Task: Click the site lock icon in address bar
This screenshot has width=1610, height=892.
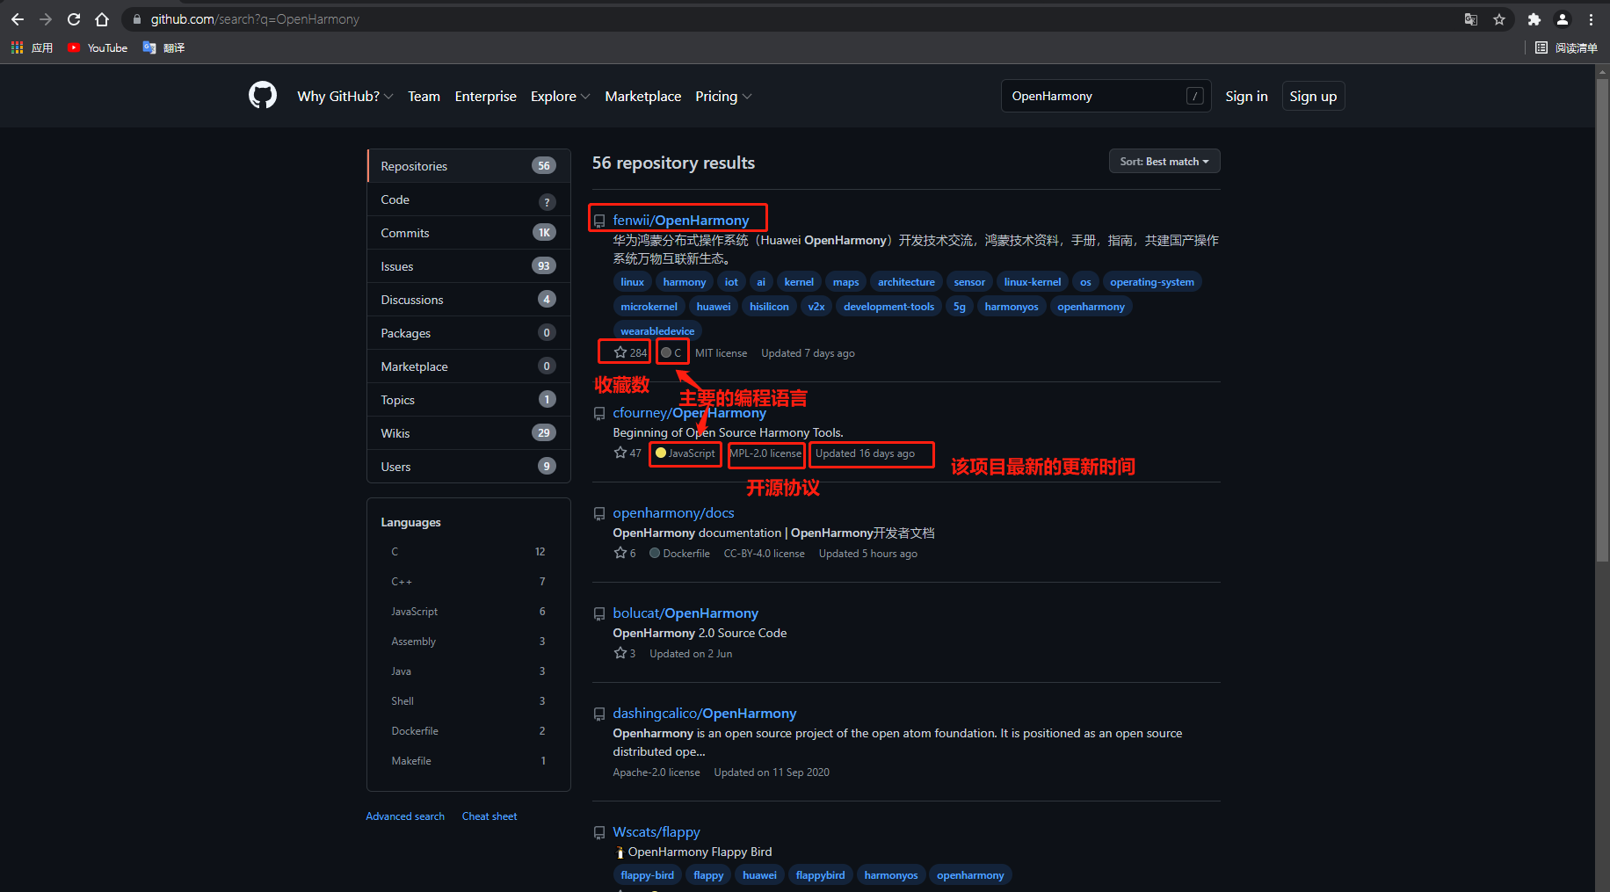Action: click(136, 19)
